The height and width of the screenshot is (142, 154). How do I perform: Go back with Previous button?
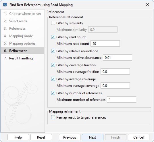[70, 137]
